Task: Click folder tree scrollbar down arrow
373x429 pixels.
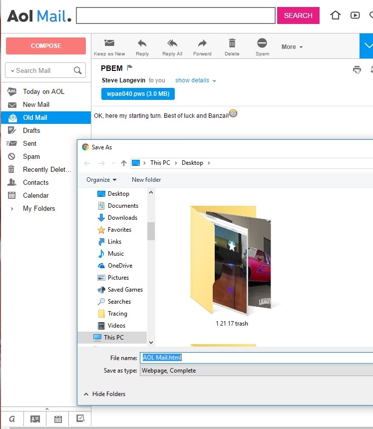Action: coord(151,342)
